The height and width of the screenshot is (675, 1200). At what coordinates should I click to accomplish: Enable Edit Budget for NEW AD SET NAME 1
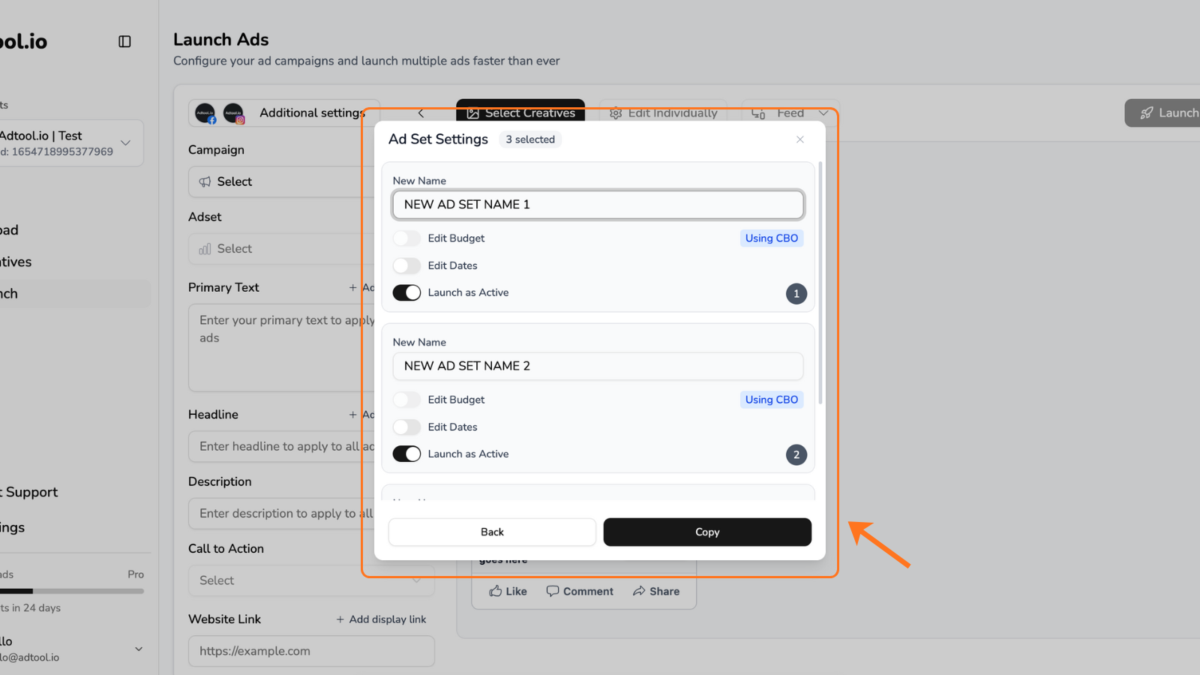pyautogui.click(x=406, y=238)
